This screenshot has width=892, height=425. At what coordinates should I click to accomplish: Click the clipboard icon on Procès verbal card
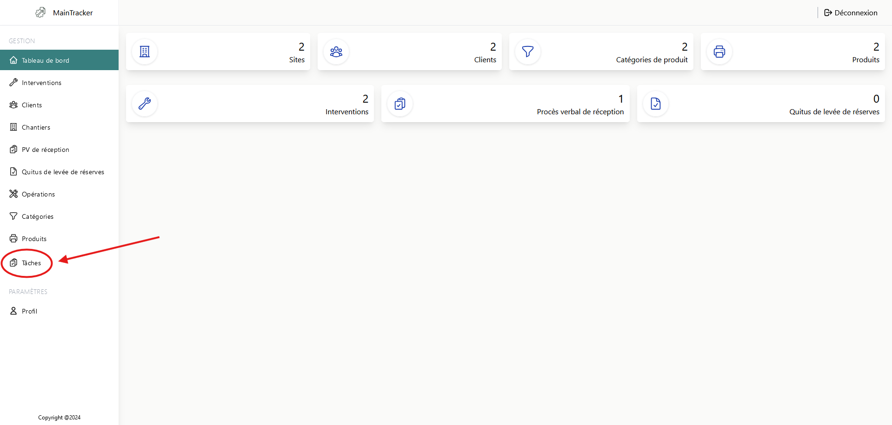coord(400,104)
